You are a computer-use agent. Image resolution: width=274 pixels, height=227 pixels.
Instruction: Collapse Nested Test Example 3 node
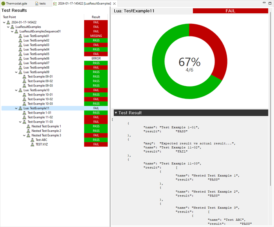click(24, 135)
